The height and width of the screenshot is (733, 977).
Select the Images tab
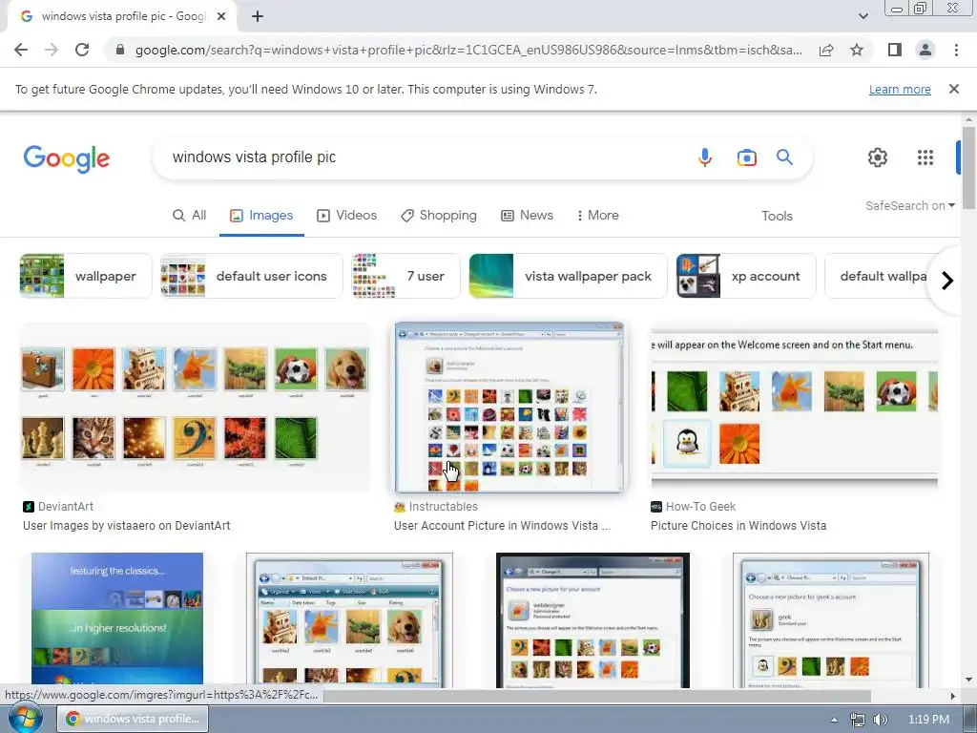pos(261,216)
